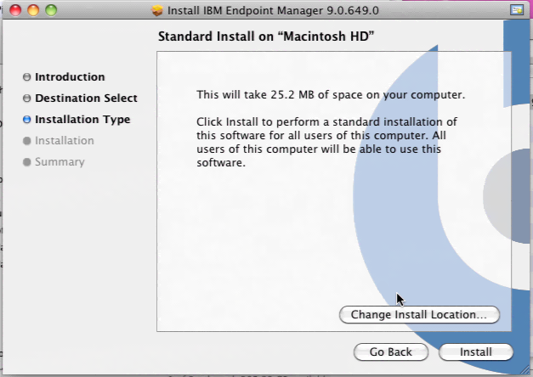Select the Introduction step in sidebar

70,77
